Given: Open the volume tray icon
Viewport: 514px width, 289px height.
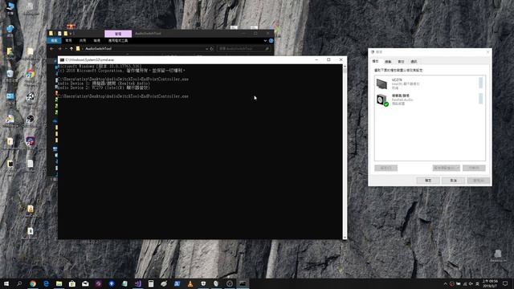Looking at the screenshot, I should 471,283.
